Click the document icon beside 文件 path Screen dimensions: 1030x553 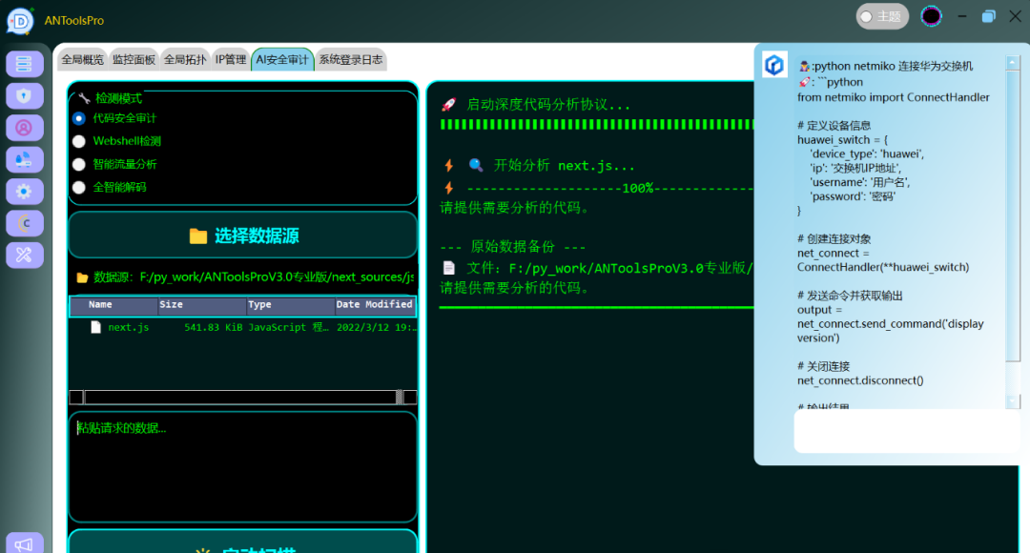pos(448,268)
